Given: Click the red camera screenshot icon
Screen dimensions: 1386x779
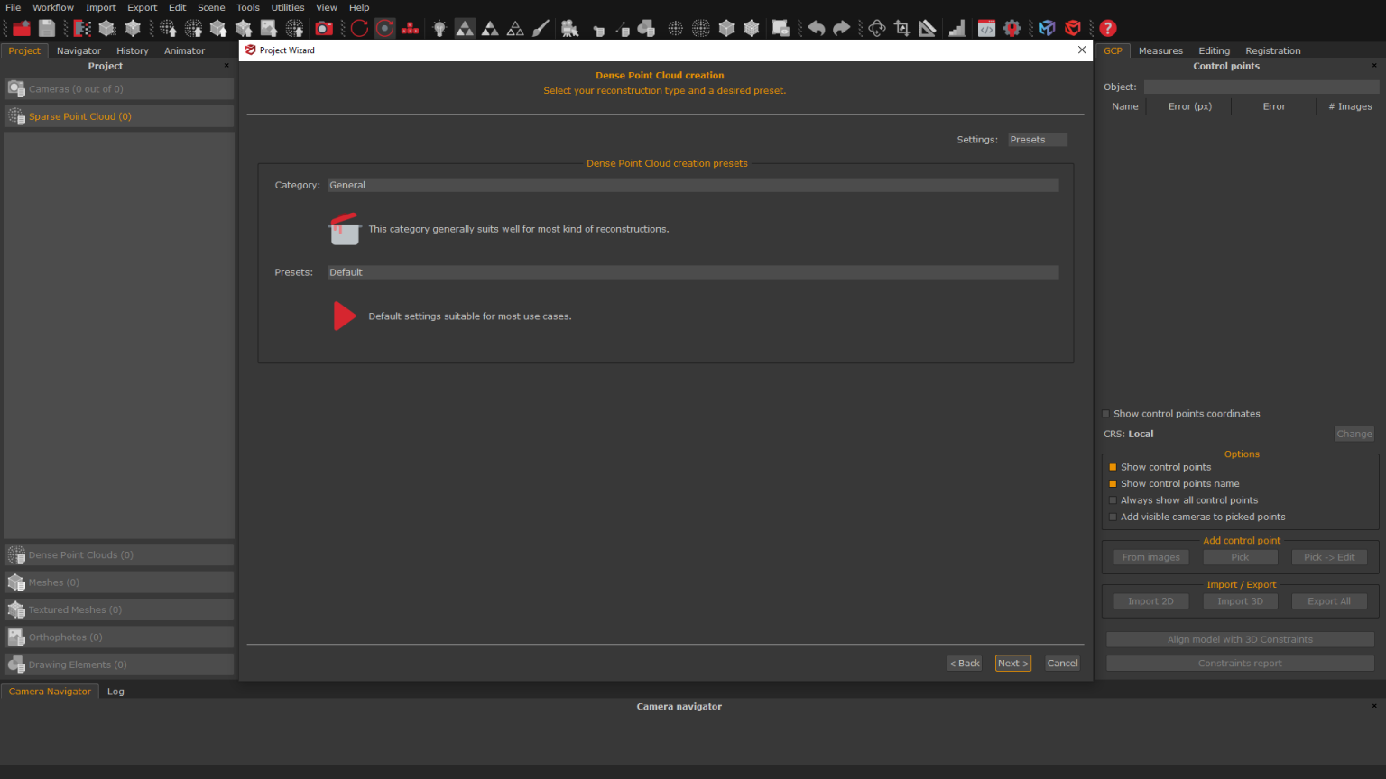Looking at the screenshot, I should point(324,28).
